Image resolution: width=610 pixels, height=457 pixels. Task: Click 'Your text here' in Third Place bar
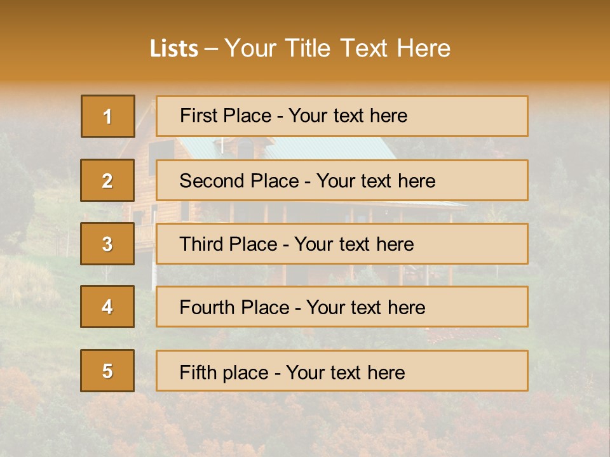click(x=354, y=244)
